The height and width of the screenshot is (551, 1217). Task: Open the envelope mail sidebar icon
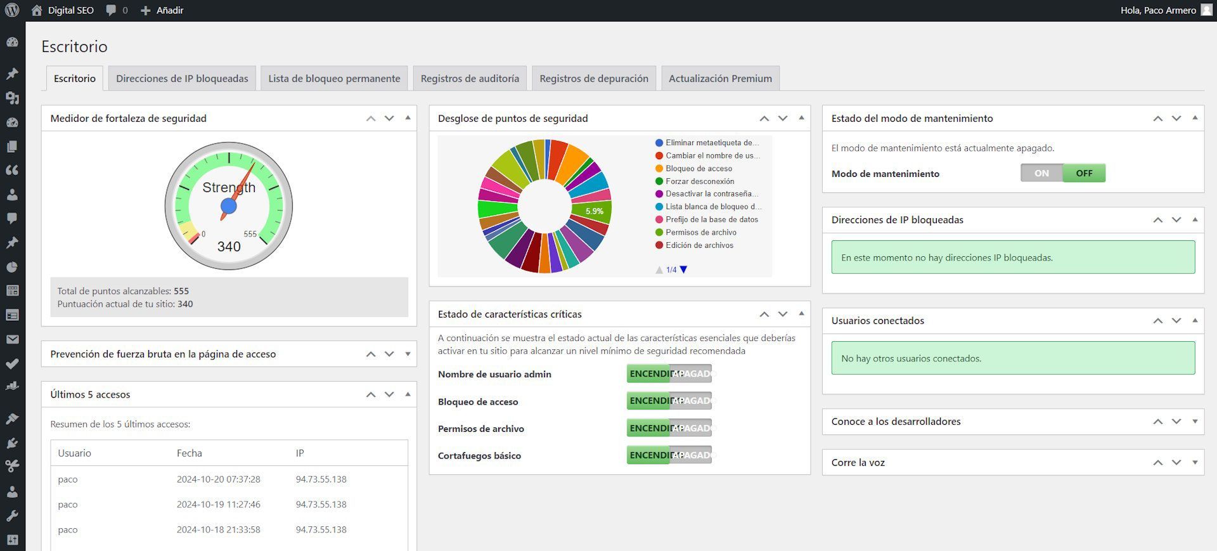[x=12, y=339]
